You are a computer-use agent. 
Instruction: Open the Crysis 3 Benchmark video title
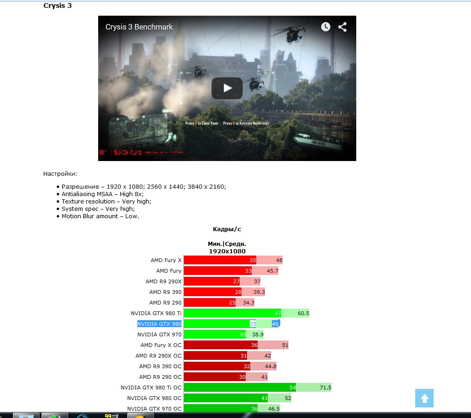click(x=139, y=27)
